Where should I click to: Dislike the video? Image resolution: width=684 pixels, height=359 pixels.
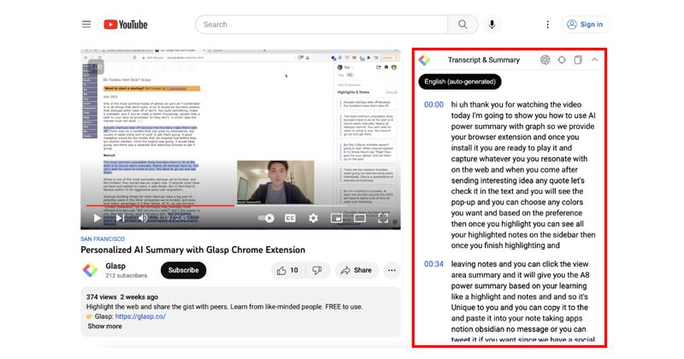(x=317, y=270)
